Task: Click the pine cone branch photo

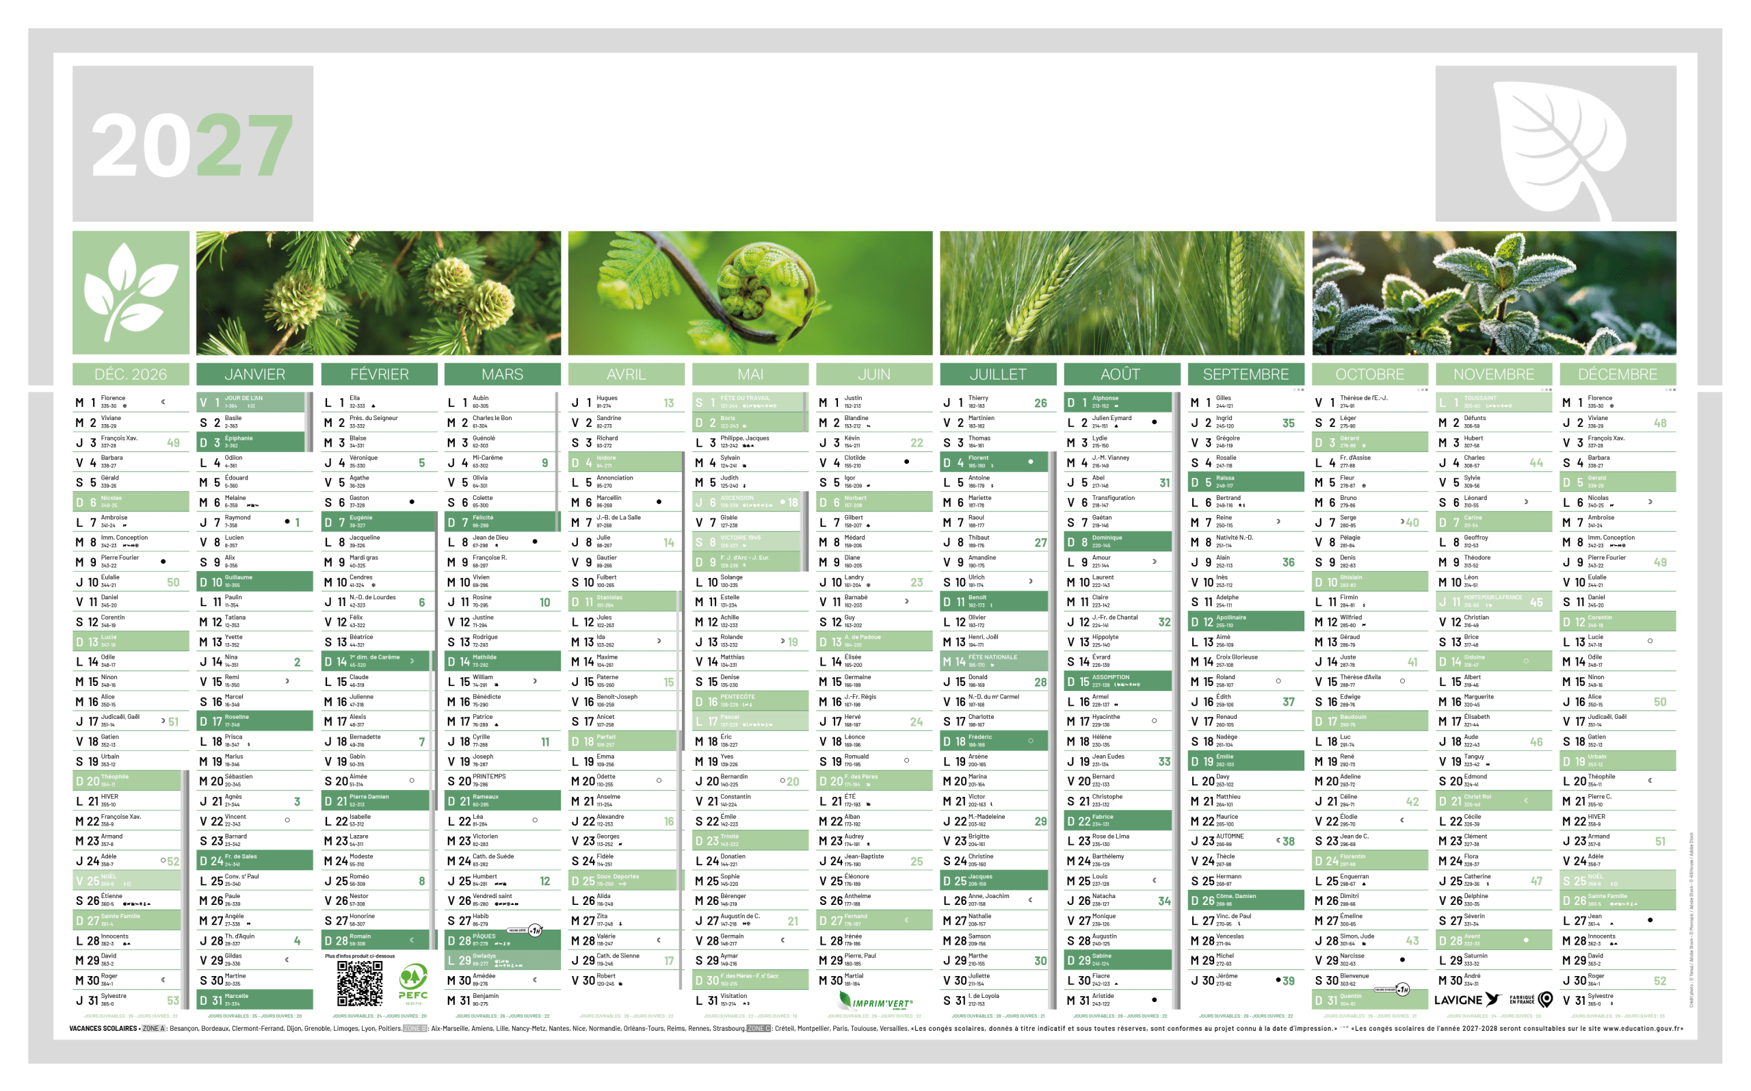Action: tap(378, 292)
